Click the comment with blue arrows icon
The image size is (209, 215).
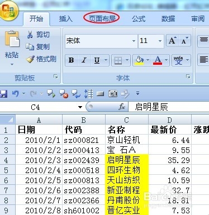pyautogui.click(x=76, y=94)
